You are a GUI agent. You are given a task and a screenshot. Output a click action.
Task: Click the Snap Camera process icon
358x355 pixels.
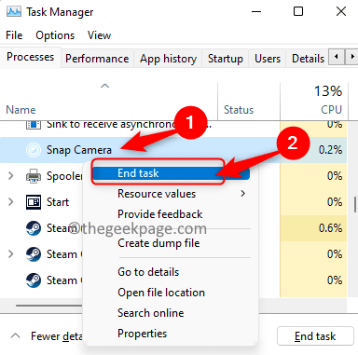tap(34, 150)
